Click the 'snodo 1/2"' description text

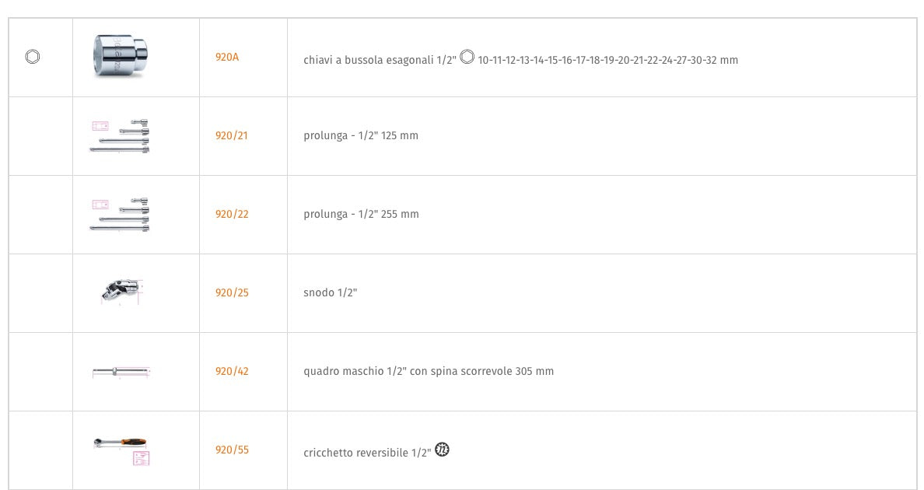click(330, 292)
